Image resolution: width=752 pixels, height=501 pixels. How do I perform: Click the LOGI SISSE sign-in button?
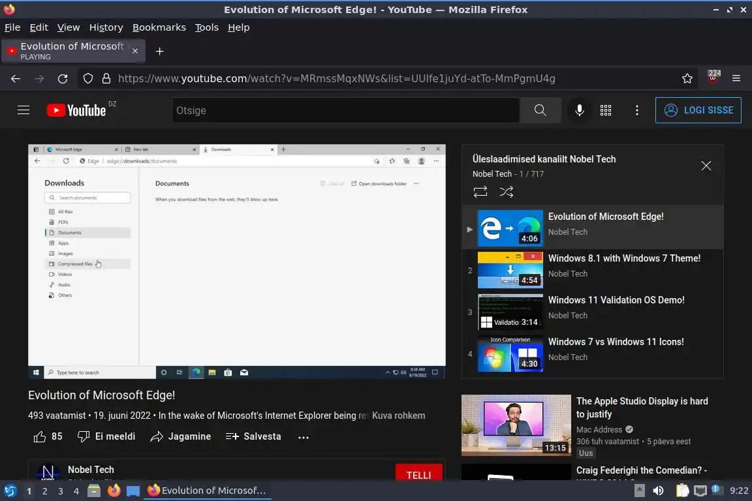tap(698, 110)
